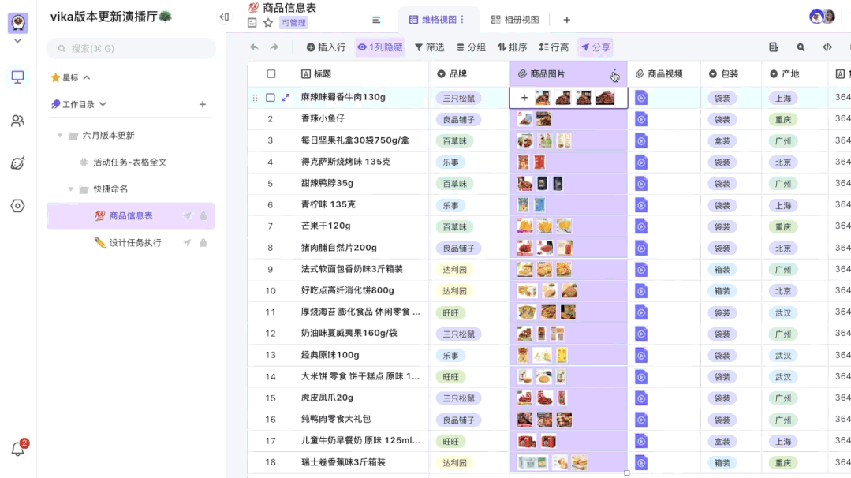The height and width of the screenshot is (478, 851).
Task: Open the view list menu icon
Action: (376, 20)
